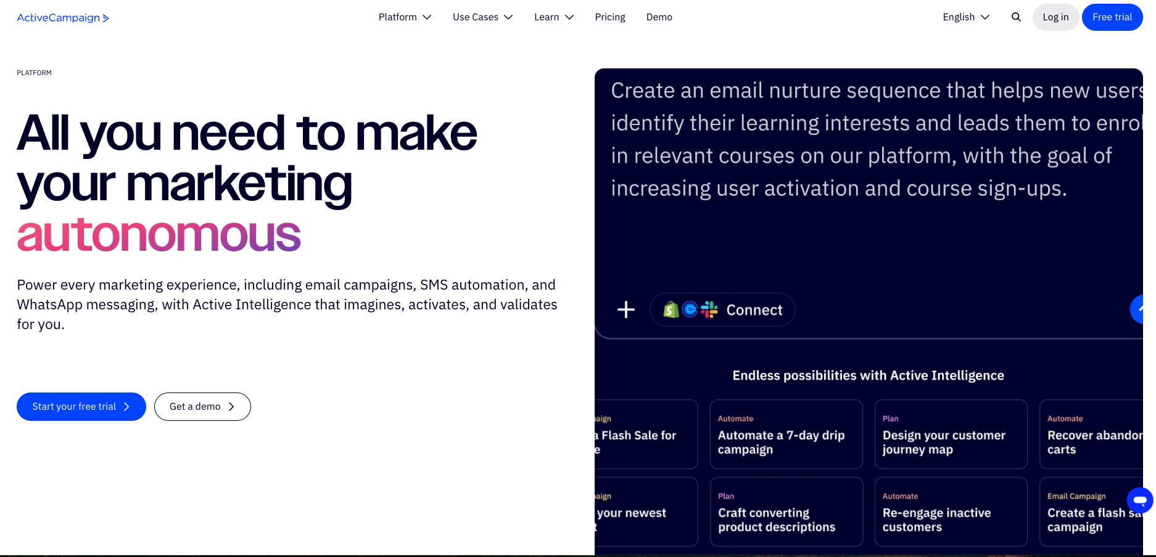
Task: Click the ActiveCampaign logo
Action: (x=62, y=18)
